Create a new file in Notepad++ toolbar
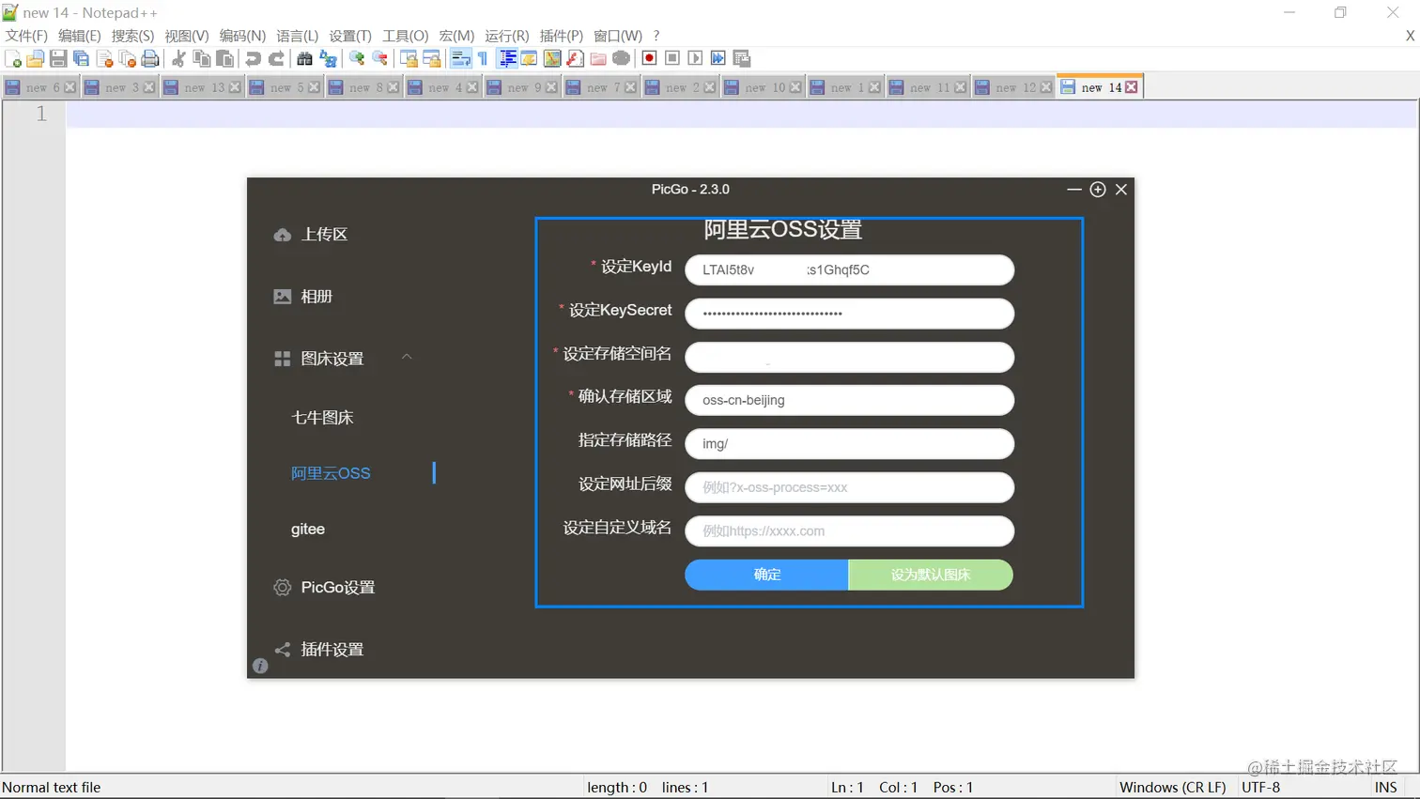 13,58
